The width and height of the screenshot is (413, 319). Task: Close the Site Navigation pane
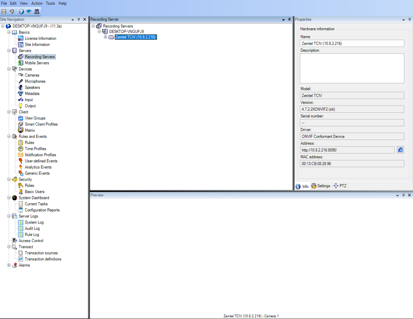(x=85, y=19)
